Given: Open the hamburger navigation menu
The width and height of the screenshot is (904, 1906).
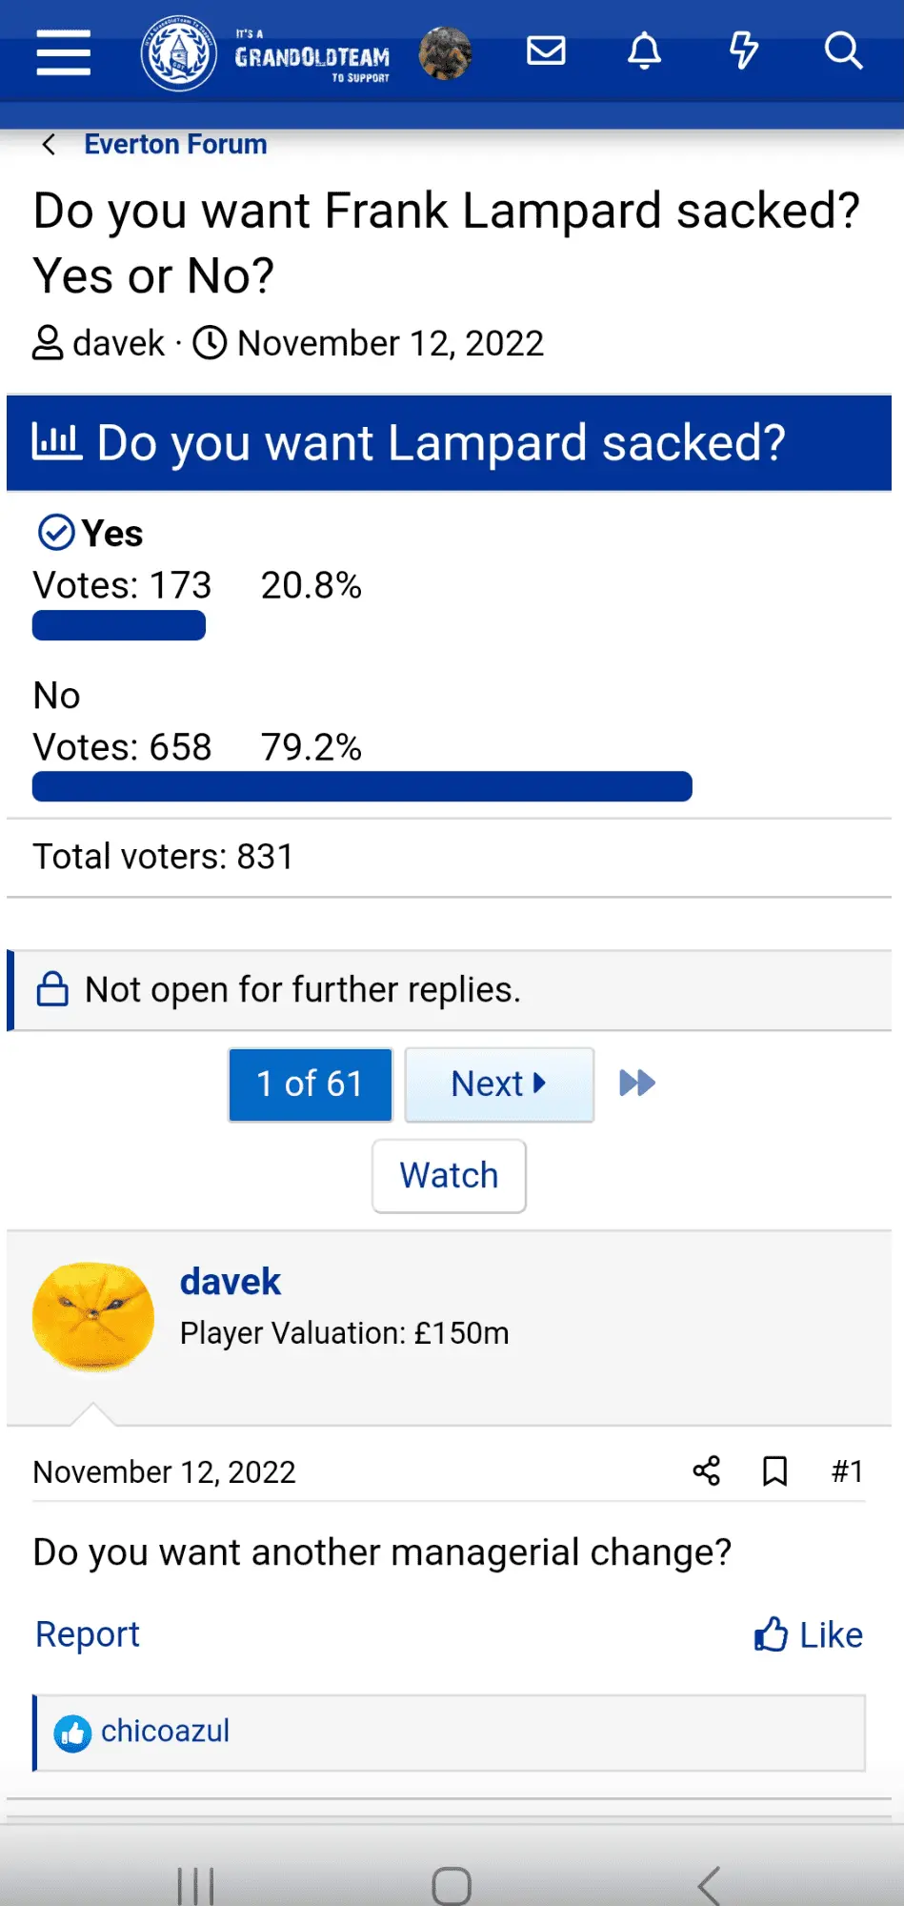Looking at the screenshot, I should [63, 52].
